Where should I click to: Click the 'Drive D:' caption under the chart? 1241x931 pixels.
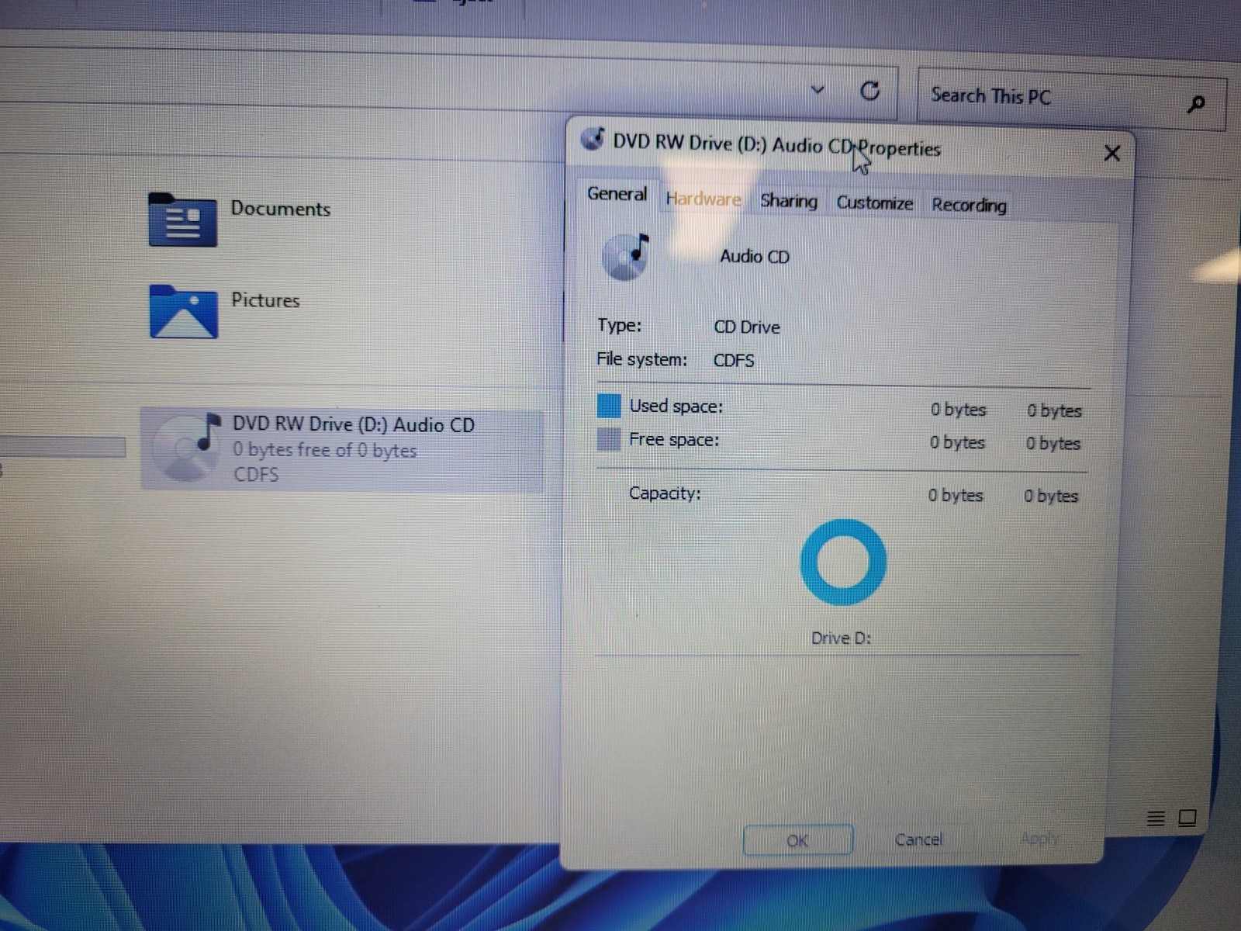coord(842,639)
